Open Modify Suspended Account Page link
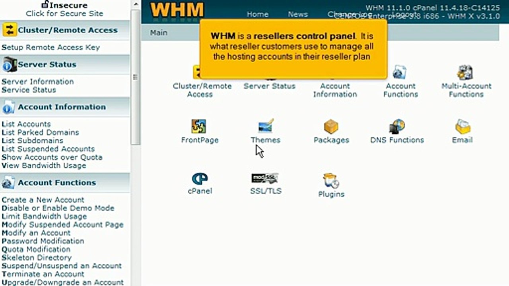Screen dimensions: 509x286 63,225
